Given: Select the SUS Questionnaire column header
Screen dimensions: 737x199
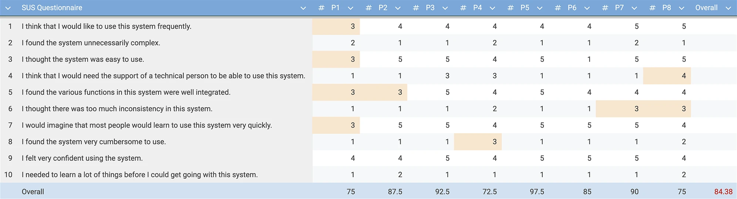Looking at the screenshot, I should [52, 8].
